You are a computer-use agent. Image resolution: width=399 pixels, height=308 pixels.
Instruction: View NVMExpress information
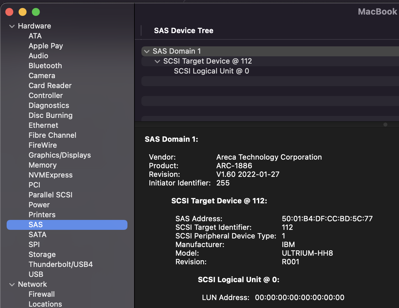[x=50, y=175]
